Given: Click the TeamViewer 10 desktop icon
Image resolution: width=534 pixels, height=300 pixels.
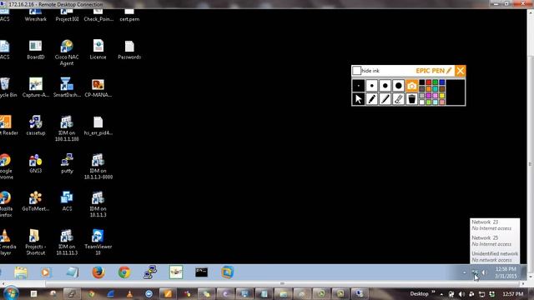Looking at the screenshot, I should [x=98, y=242].
